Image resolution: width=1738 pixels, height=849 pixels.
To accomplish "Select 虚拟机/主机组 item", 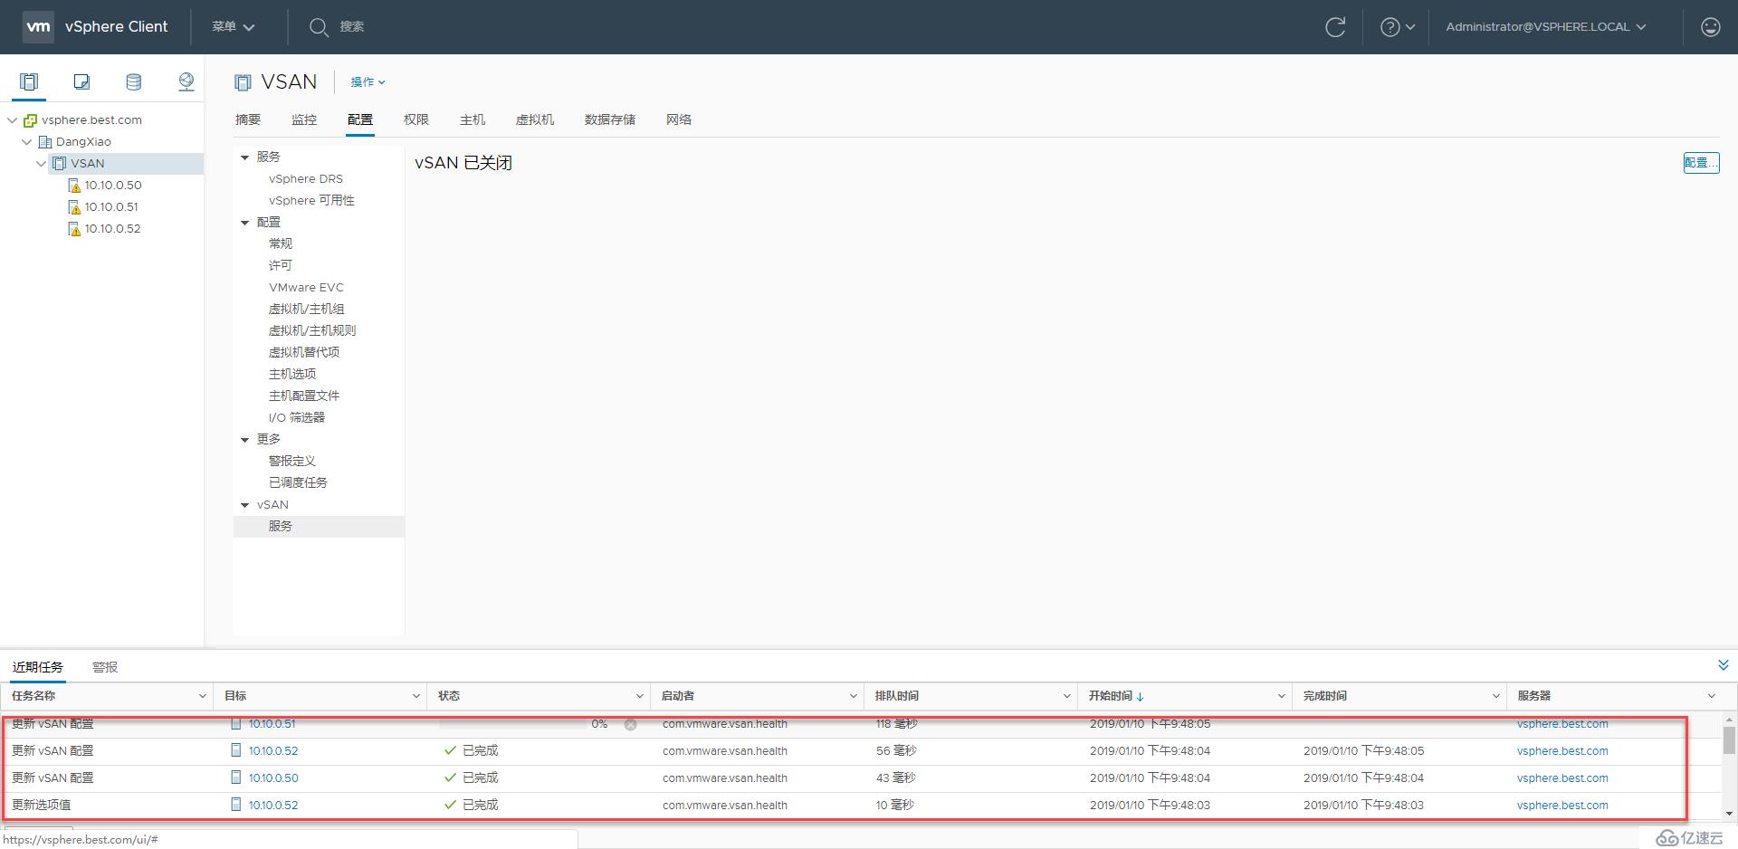I will [306, 310].
